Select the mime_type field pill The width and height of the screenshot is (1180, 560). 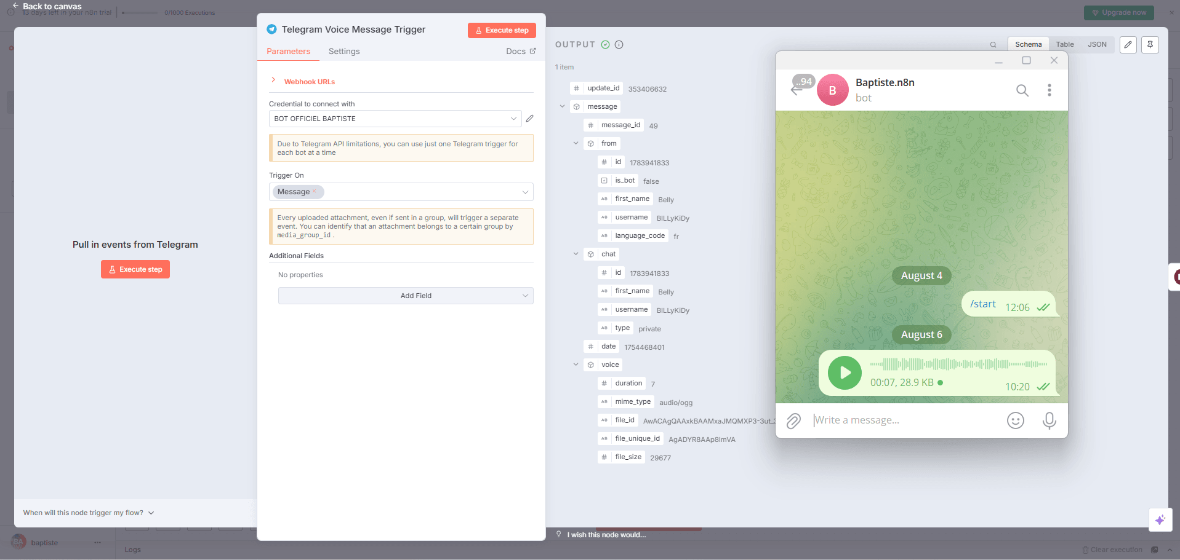pos(626,401)
